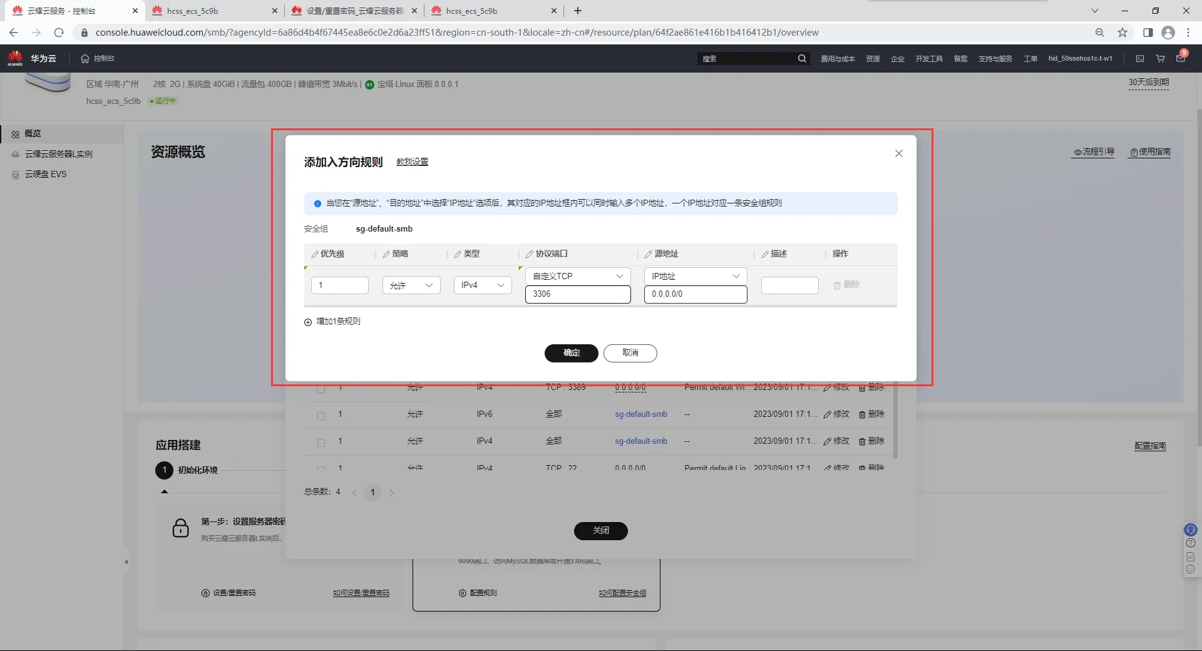Click the 描述 column edit pencil icon
Screen dimensions: 1202x651
click(x=764, y=254)
